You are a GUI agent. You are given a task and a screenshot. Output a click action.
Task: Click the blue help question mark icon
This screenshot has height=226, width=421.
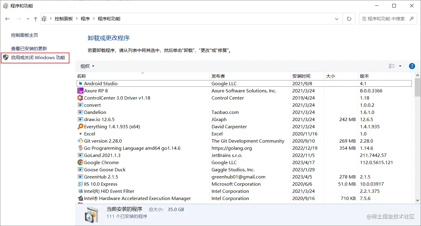point(412,66)
